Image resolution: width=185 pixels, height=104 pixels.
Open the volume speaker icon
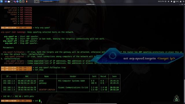click(x=169, y=1)
